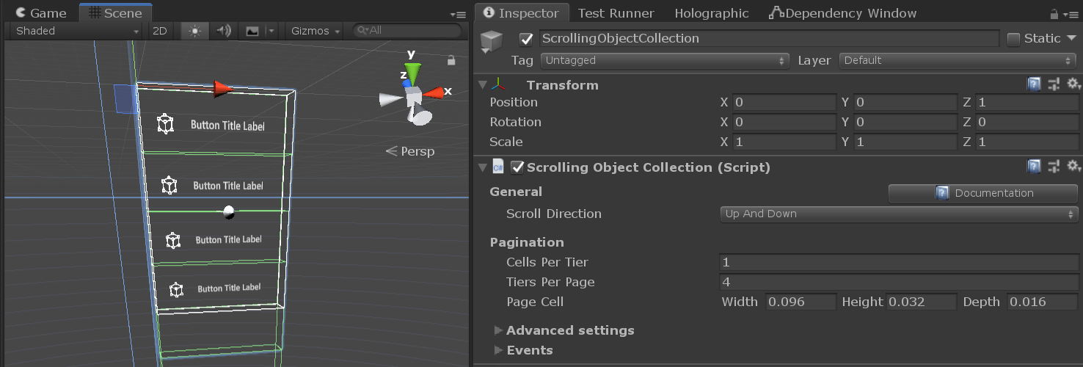Click the Position Z field
Screen dimensions: 1083x367
[x=1026, y=102]
